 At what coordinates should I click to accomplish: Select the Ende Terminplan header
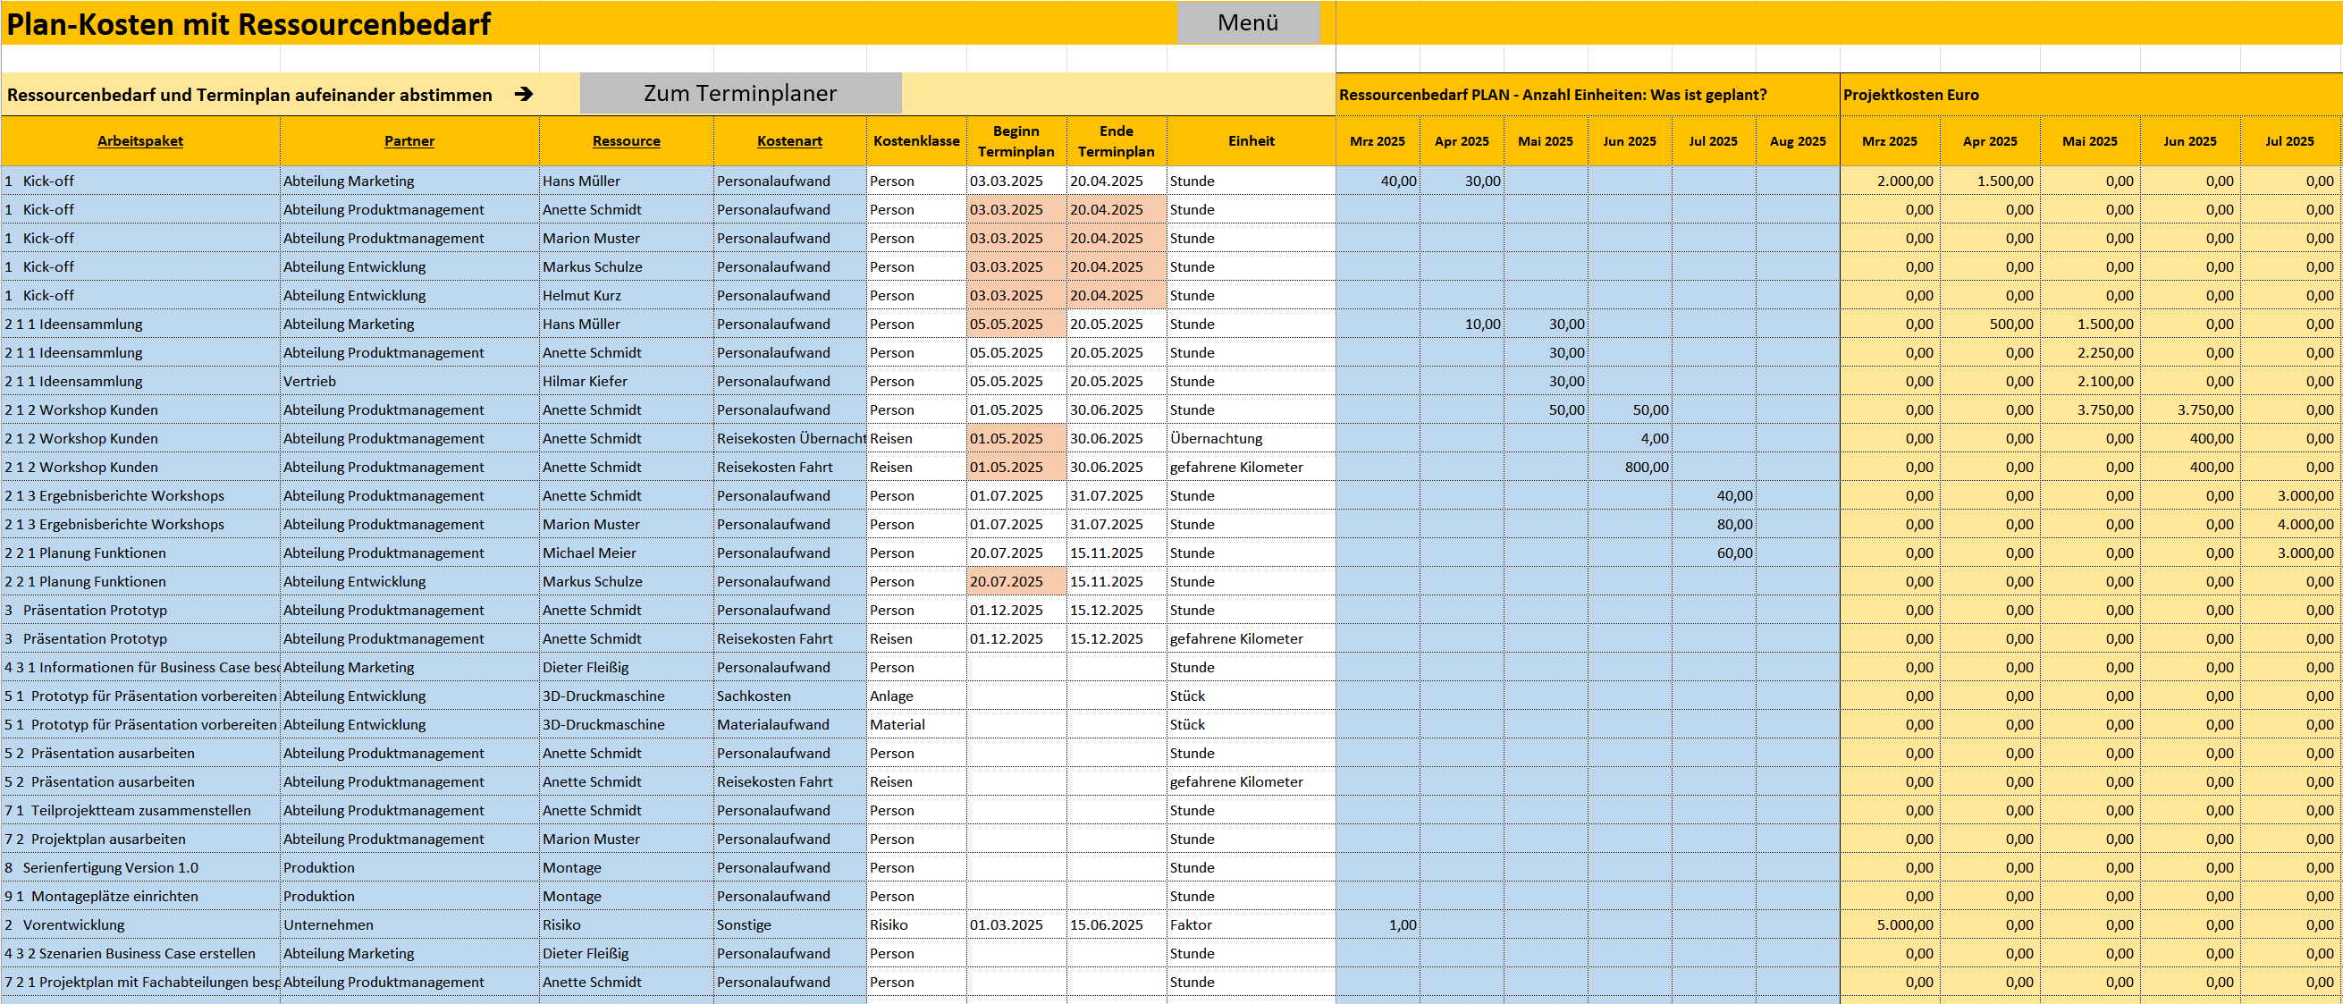click(1116, 141)
